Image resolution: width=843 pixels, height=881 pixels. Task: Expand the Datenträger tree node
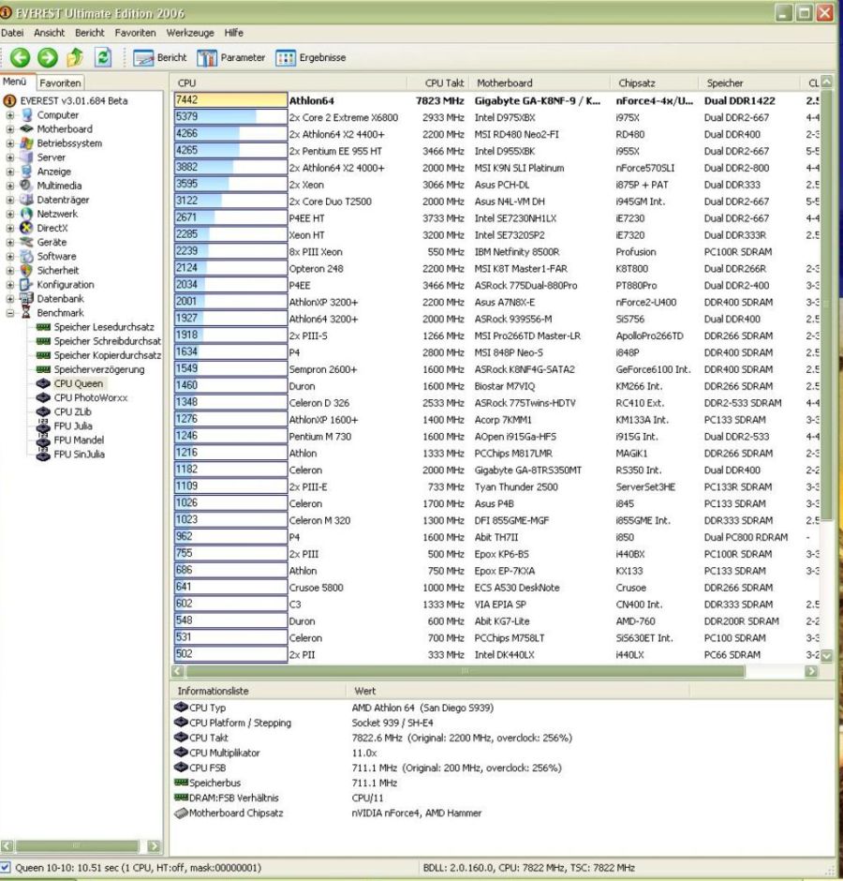10,200
